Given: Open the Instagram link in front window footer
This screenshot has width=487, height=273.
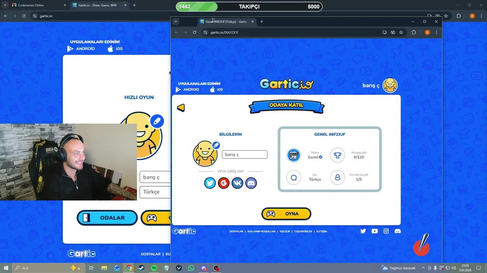Looking at the screenshot, I should pos(386,231).
